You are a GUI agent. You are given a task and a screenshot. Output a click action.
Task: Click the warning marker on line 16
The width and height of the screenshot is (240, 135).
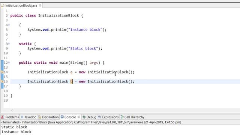coord(2,81)
